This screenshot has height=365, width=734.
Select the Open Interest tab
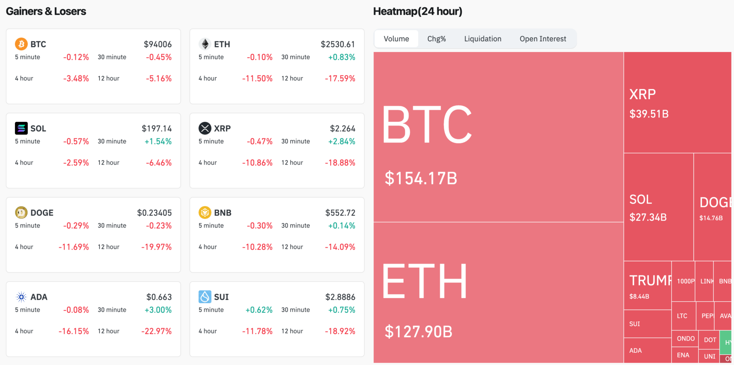[x=542, y=39]
